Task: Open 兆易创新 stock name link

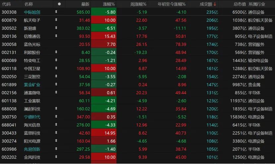Action: (x=32, y=149)
